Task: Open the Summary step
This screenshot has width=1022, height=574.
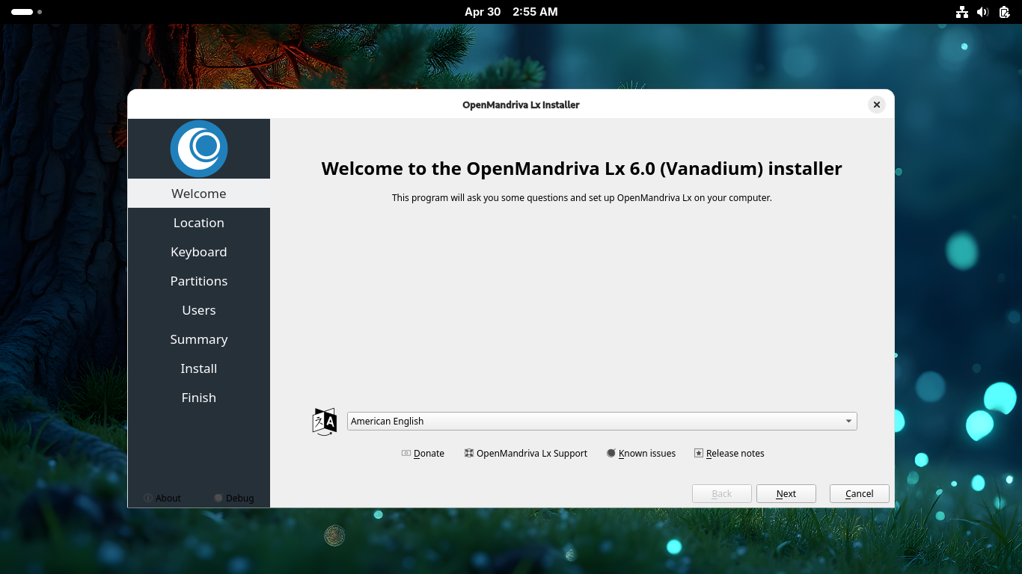Action: (x=199, y=339)
